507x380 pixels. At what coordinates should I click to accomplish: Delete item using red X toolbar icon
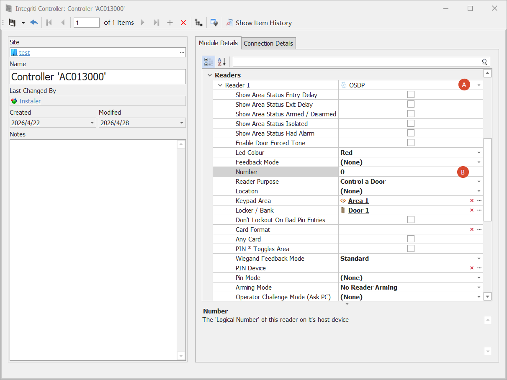point(183,23)
